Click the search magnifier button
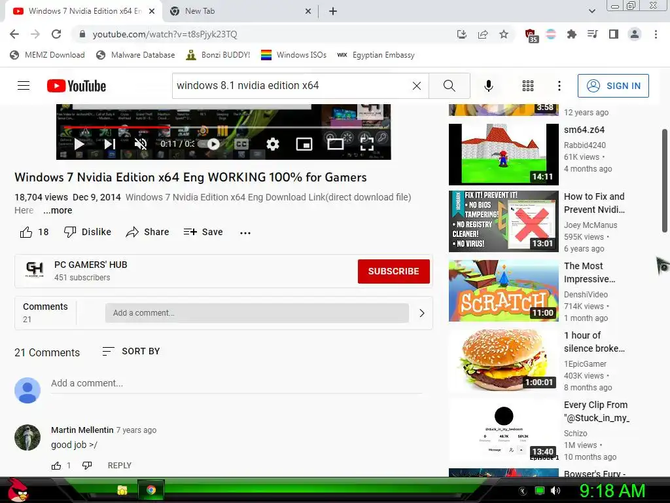The height and width of the screenshot is (503, 670). [x=449, y=86]
